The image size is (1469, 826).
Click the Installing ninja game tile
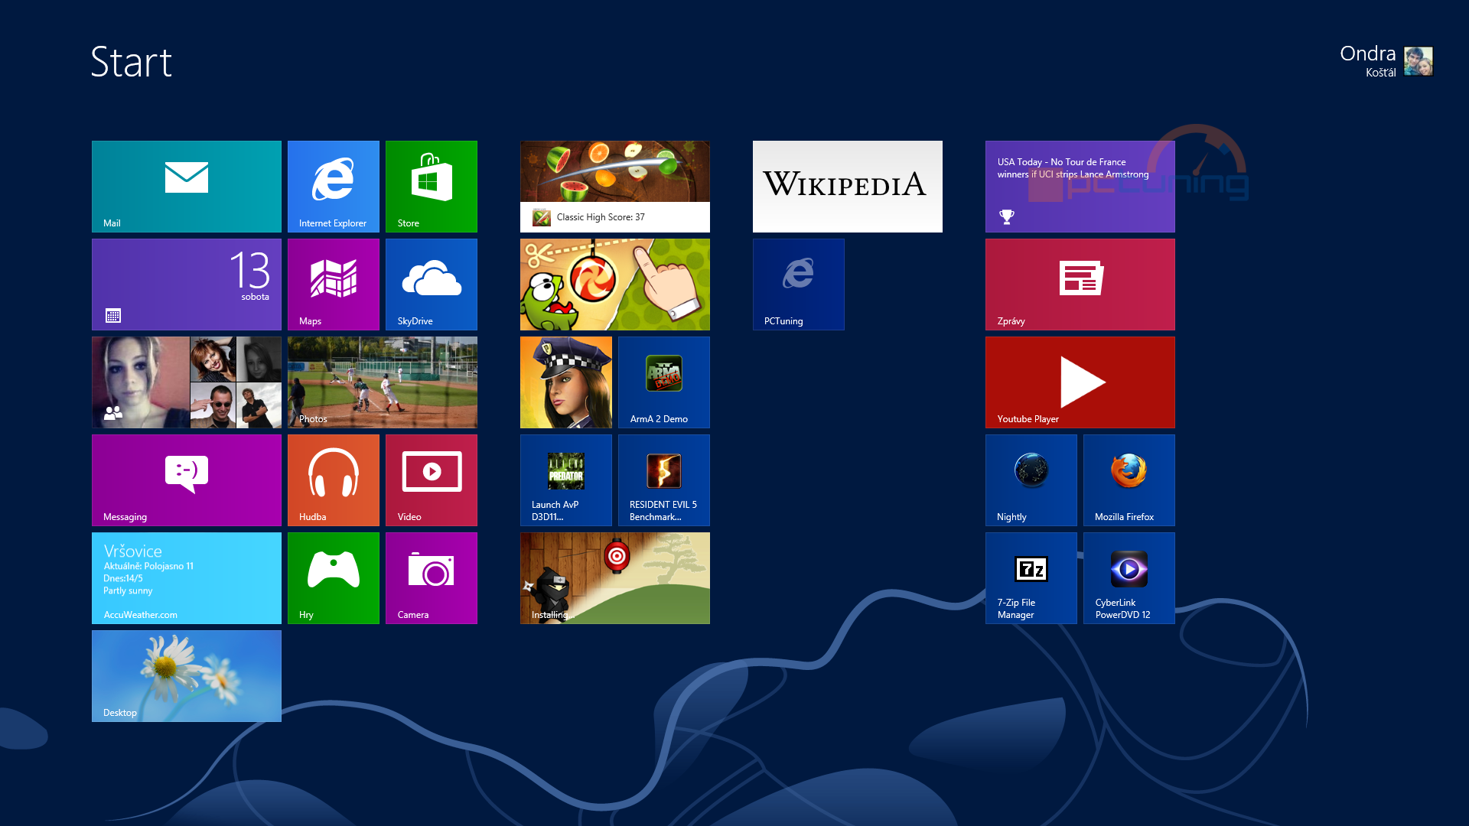tap(615, 578)
